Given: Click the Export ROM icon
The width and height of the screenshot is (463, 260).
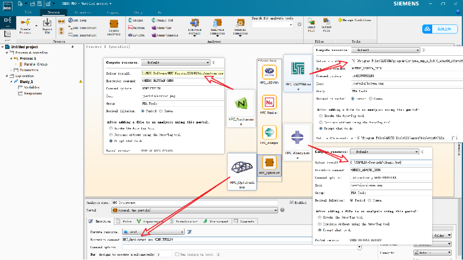Looking at the screenshot, I should point(47,26).
